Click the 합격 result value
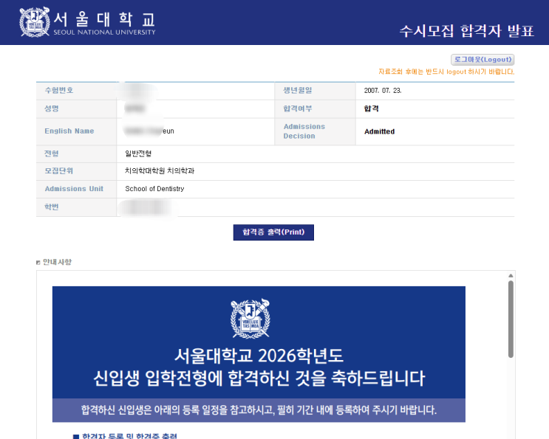Screen dimensions: 549x439 pyautogui.click(x=371, y=108)
